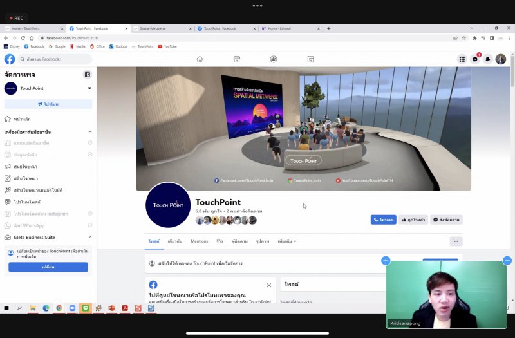The width and height of the screenshot is (515, 338).
Task: Switch to Zoom in the taskbar
Action: click(72, 308)
